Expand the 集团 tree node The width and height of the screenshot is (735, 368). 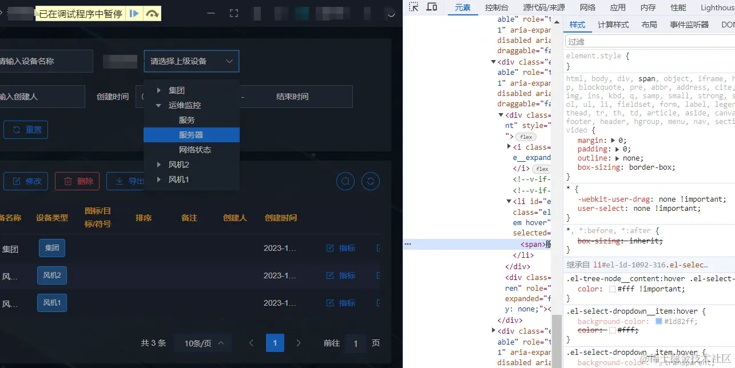(159, 90)
